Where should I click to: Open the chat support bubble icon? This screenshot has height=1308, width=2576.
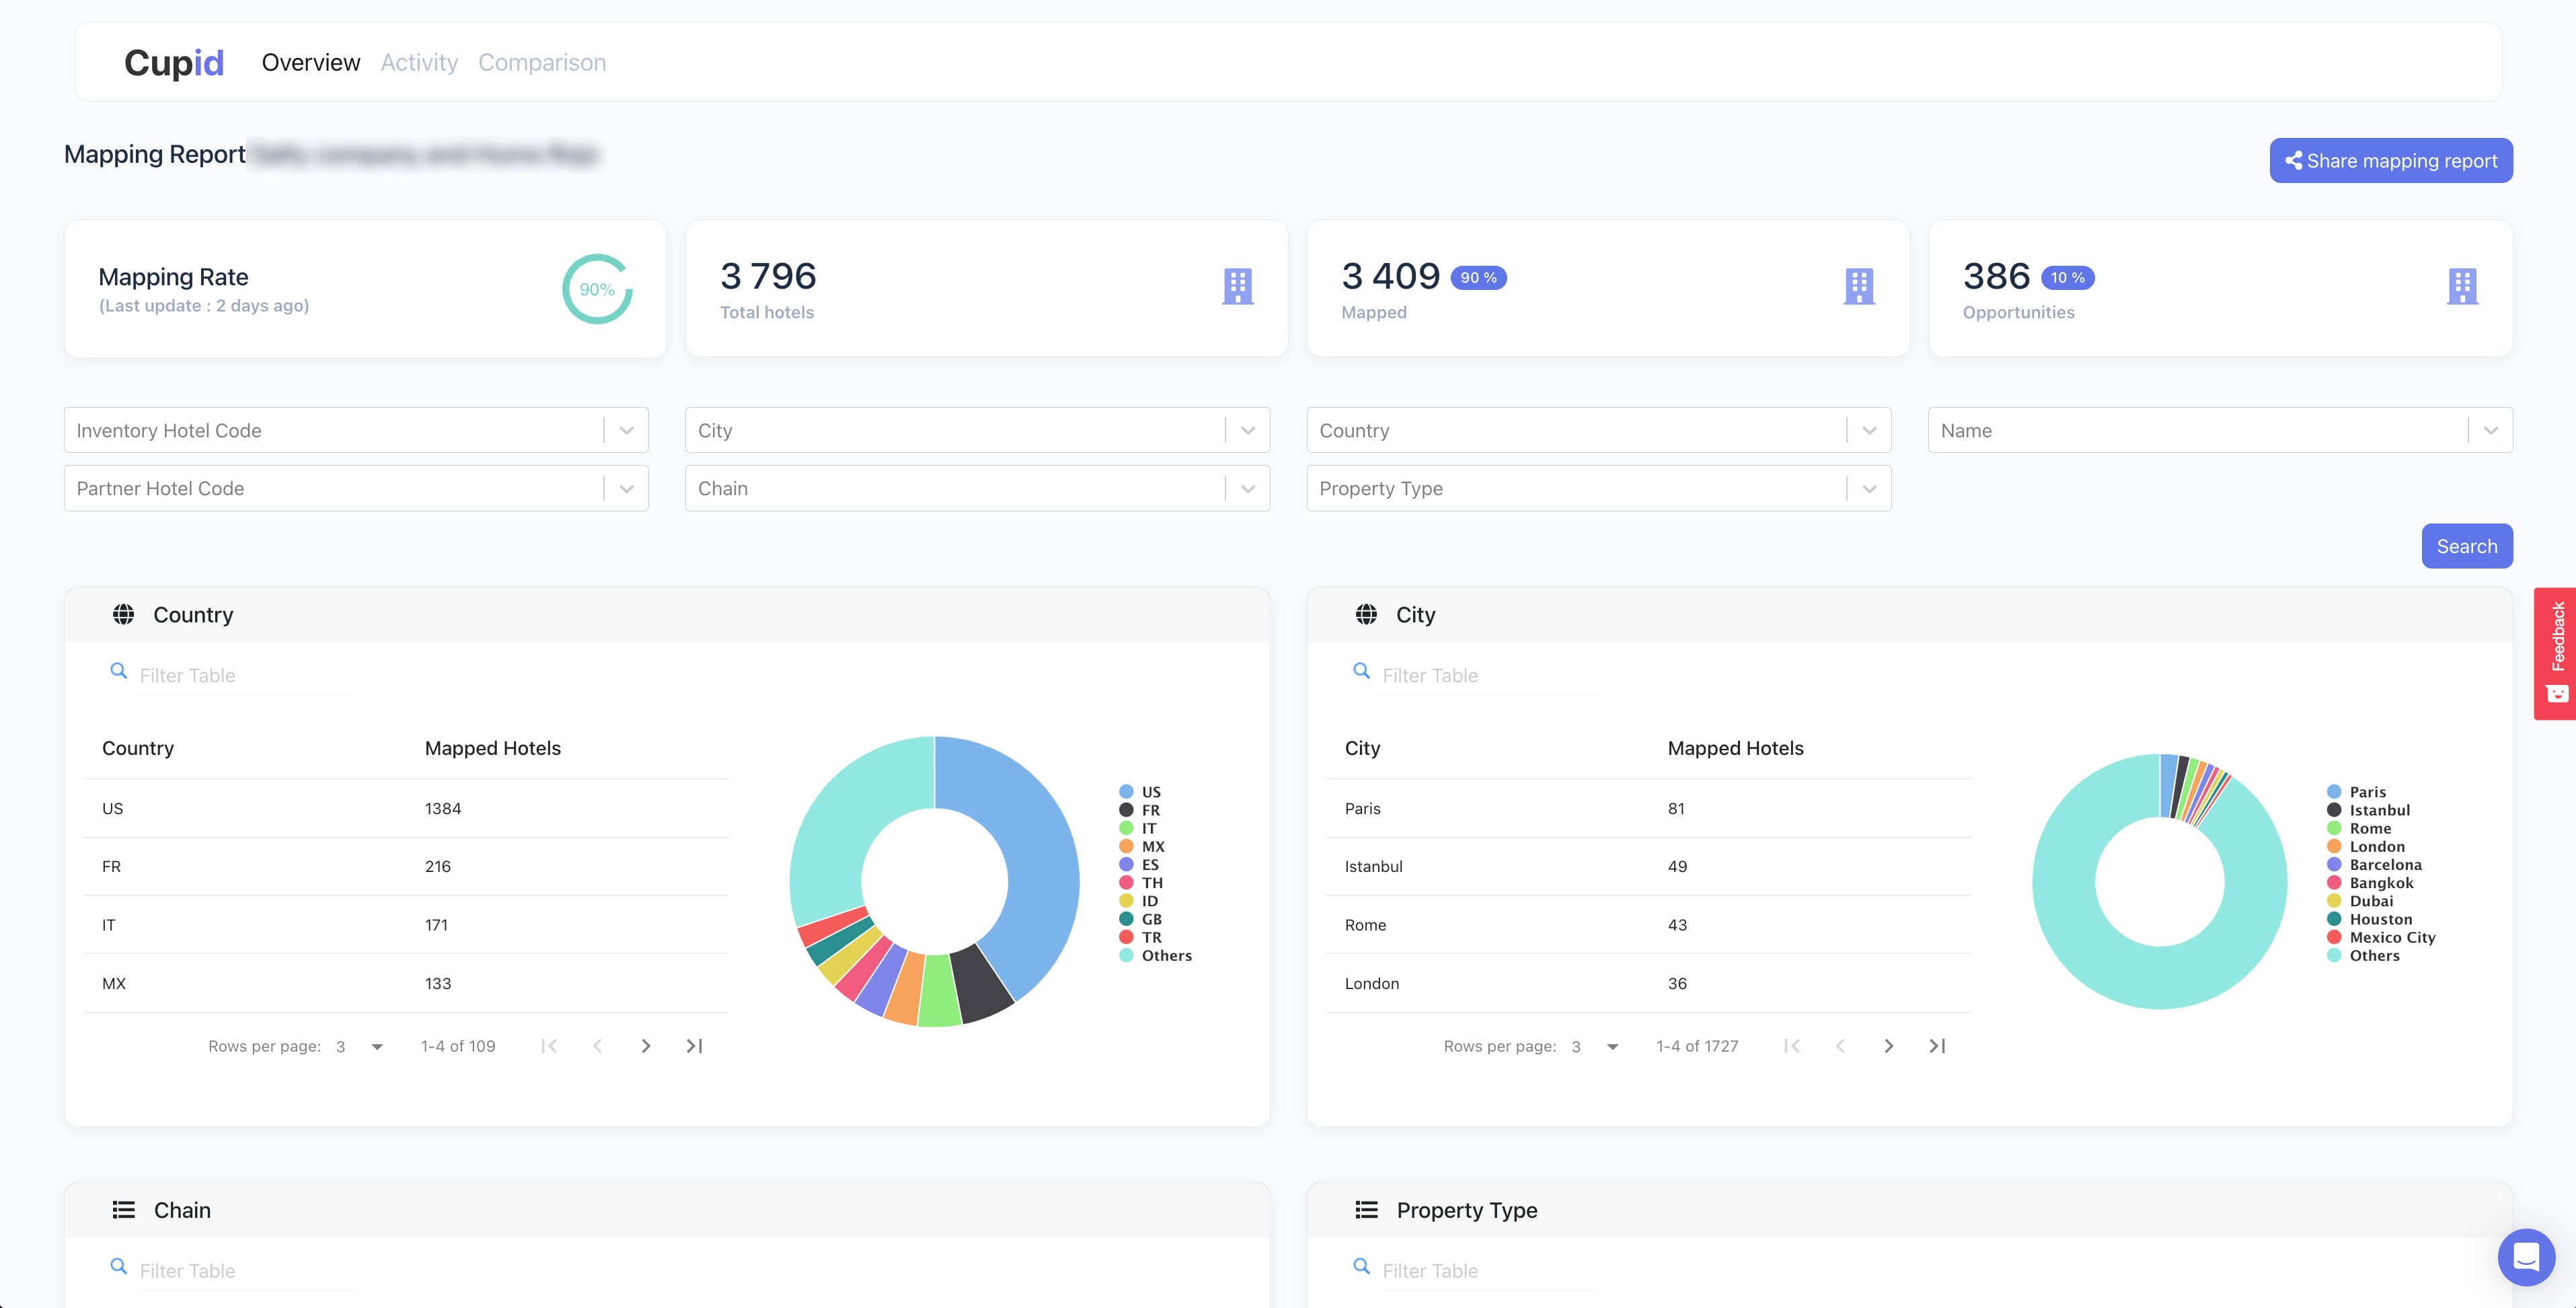2526,1256
